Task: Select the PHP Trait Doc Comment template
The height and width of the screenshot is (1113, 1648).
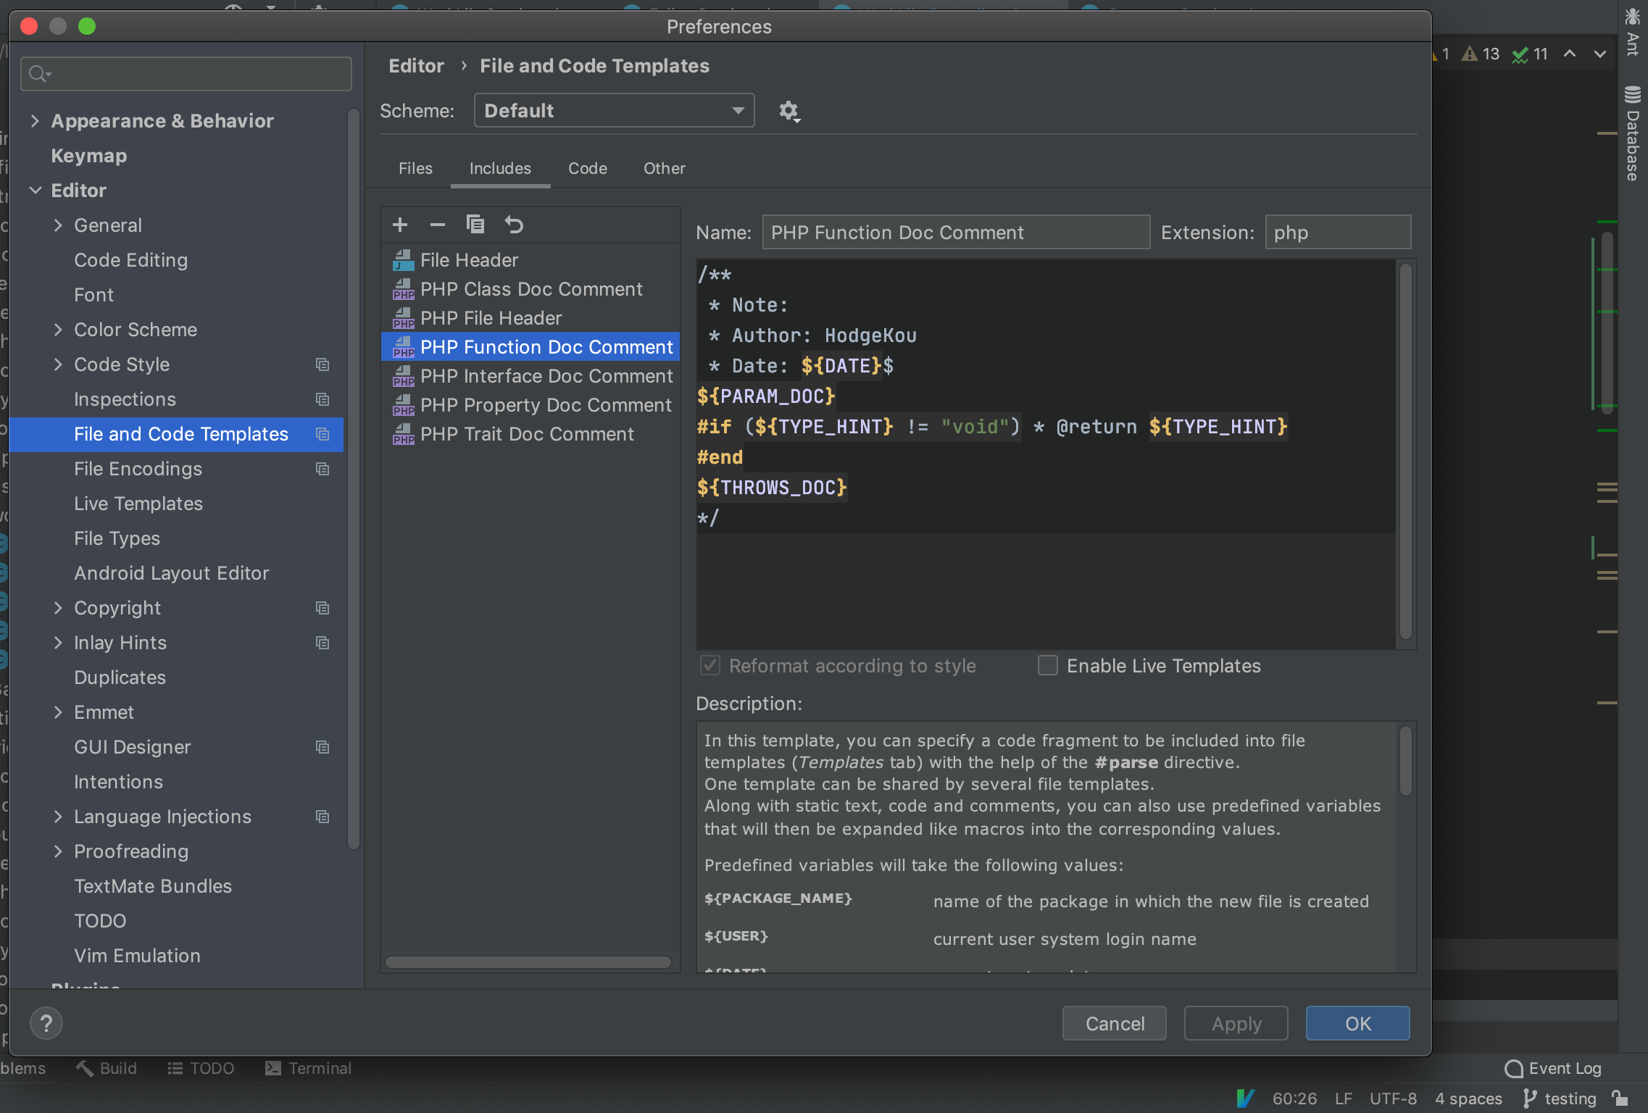Action: 527,433
